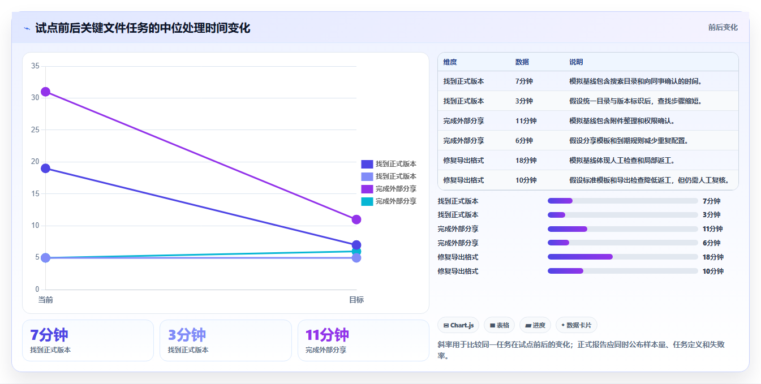Viewport: 761px width, 384px height.
Task: Click progress bar labeled 7分钟
Action: 622,201
